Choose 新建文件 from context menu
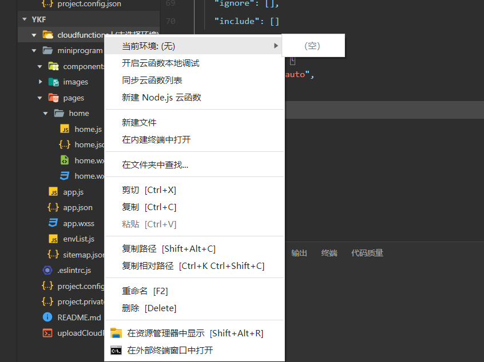This screenshot has height=362, width=484. point(195,122)
